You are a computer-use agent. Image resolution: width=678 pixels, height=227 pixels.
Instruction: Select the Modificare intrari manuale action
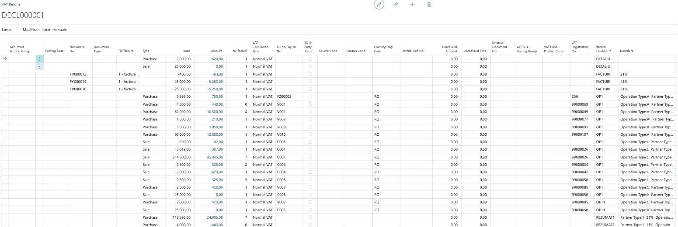(45, 29)
